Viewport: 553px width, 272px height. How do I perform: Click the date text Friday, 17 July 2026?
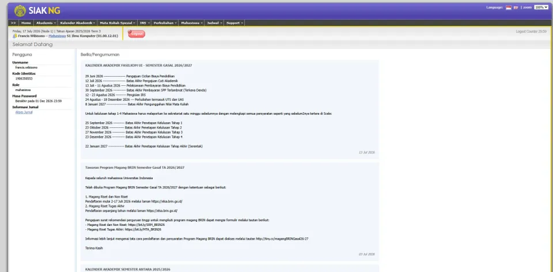point(26,31)
